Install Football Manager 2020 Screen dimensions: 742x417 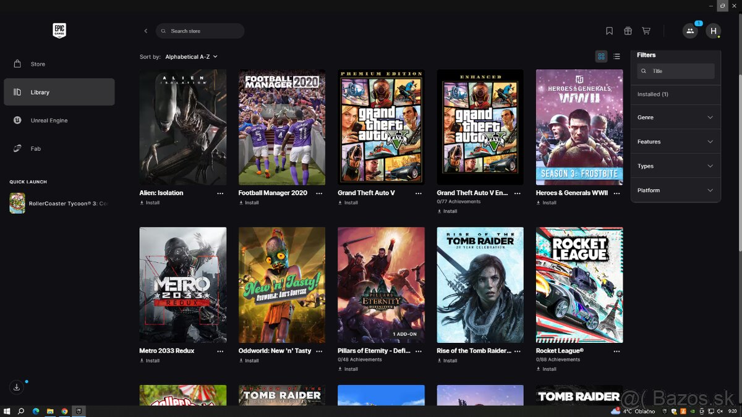pos(249,203)
